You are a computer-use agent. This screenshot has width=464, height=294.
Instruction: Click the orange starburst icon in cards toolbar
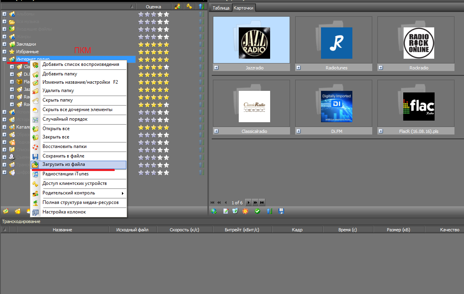point(245,211)
